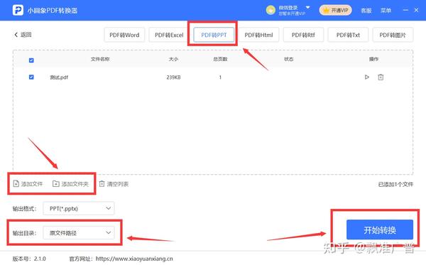The width and height of the screenshot is (426, 265).
Task: Switch to the PDF转Word tab
Action: [124, 35]
